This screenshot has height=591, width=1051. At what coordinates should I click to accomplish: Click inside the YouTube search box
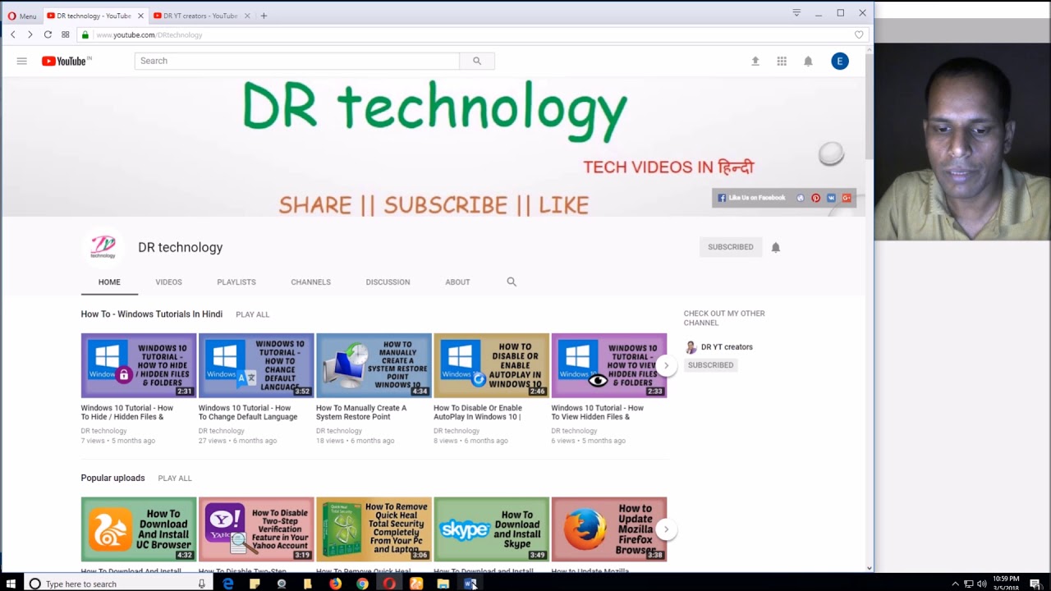(x=296, y=61)
